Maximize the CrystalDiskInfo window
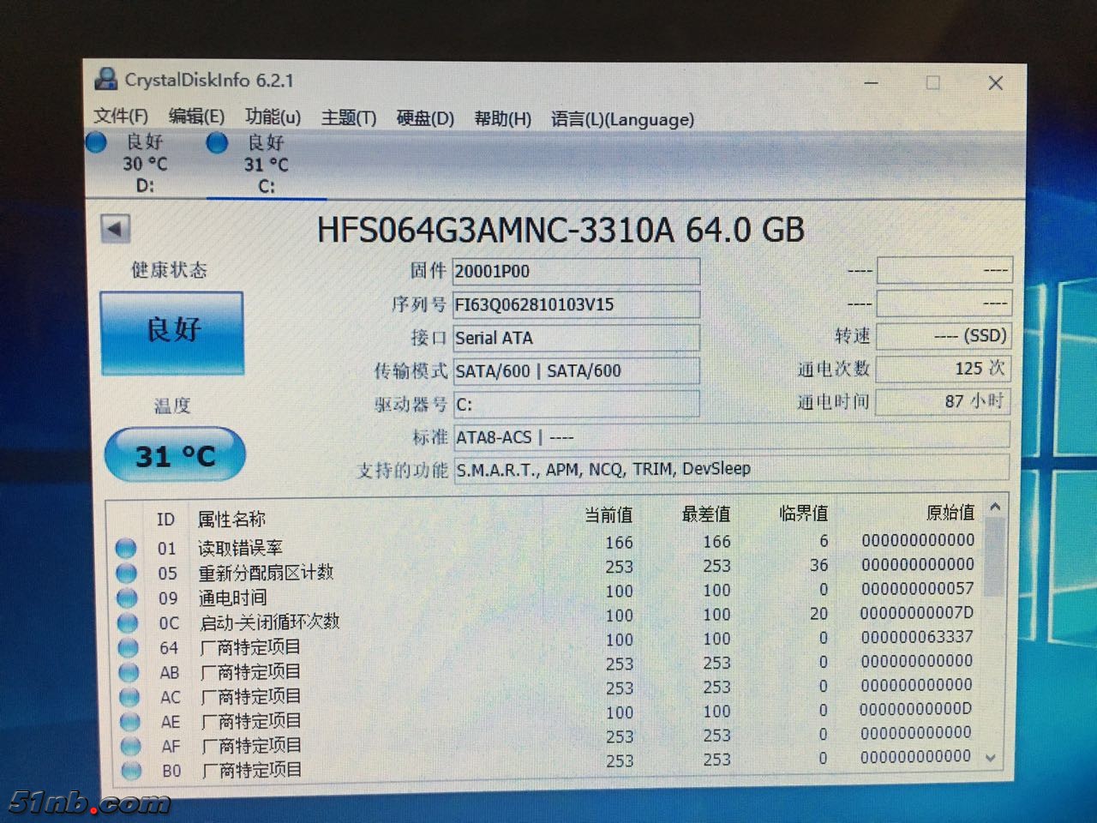This screenshot has width=1097, height=823. click(933, 82)
